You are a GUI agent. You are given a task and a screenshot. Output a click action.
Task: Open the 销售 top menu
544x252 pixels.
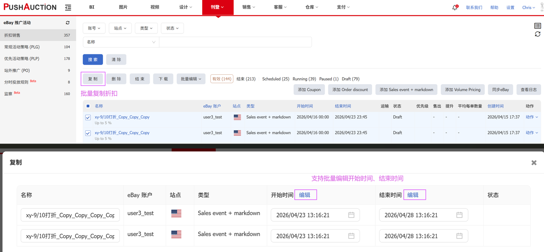(x=248, y=7)
